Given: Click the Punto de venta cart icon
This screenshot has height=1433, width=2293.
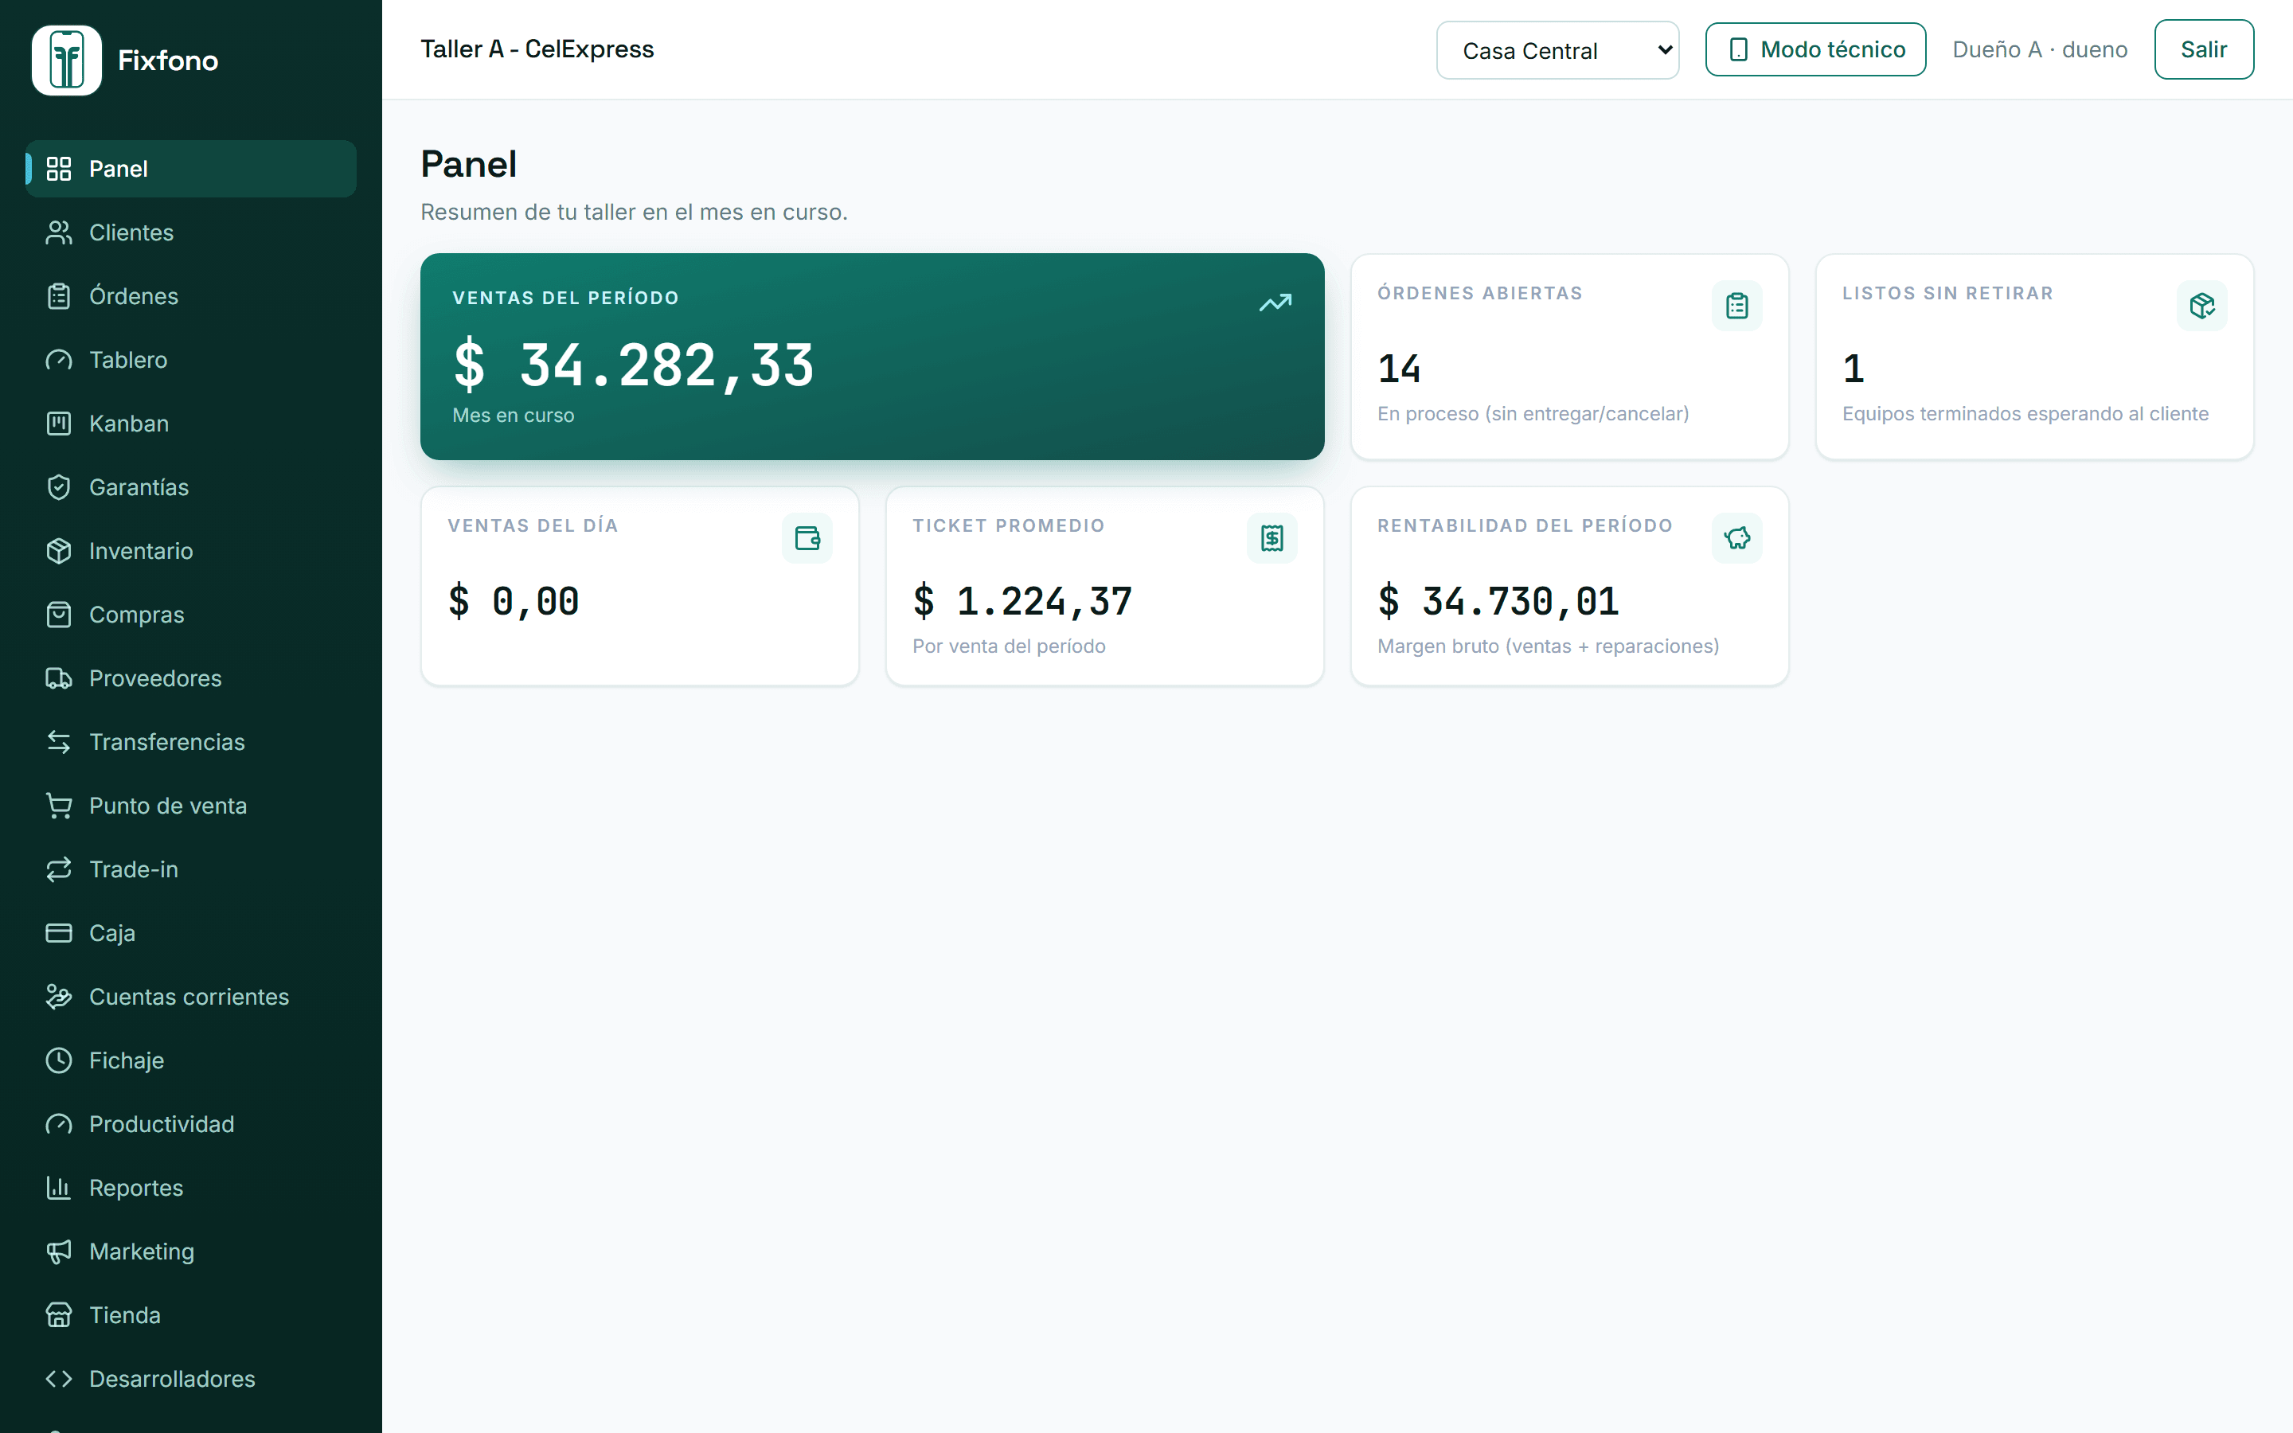Looking at the screenshot, I should 59,806.
